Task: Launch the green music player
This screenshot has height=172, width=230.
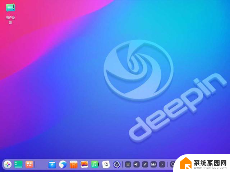Action: click(x=95, y=164)
